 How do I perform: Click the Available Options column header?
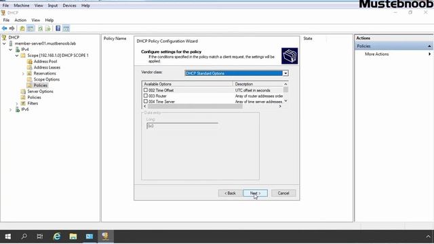coord(187,84)
